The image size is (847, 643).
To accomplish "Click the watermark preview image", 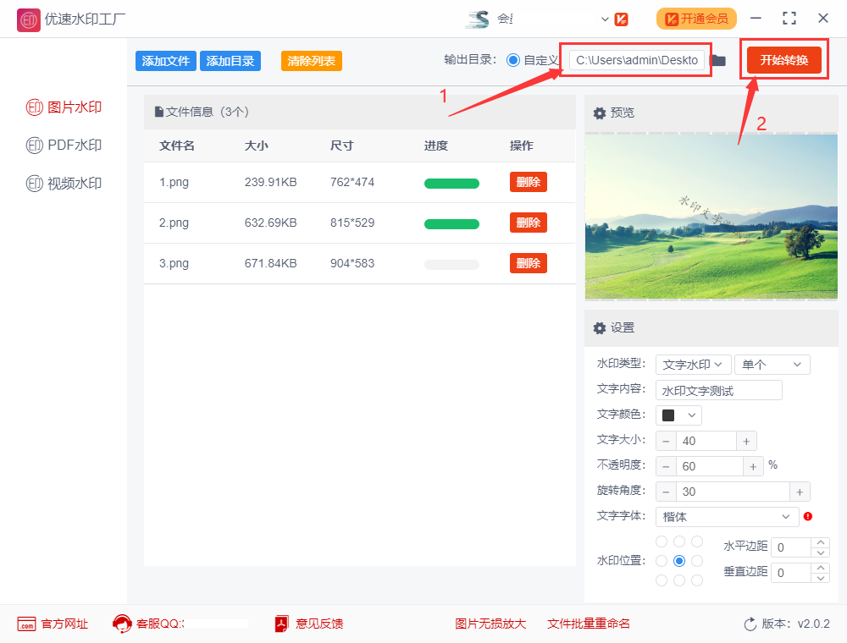I will 711,217.
